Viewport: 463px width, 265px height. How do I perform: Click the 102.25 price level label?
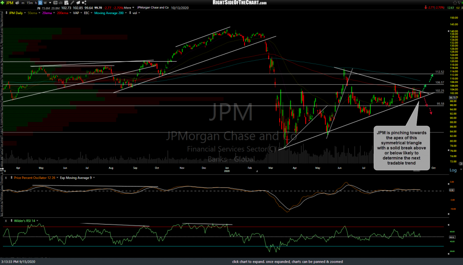click(x=440, y=91)
